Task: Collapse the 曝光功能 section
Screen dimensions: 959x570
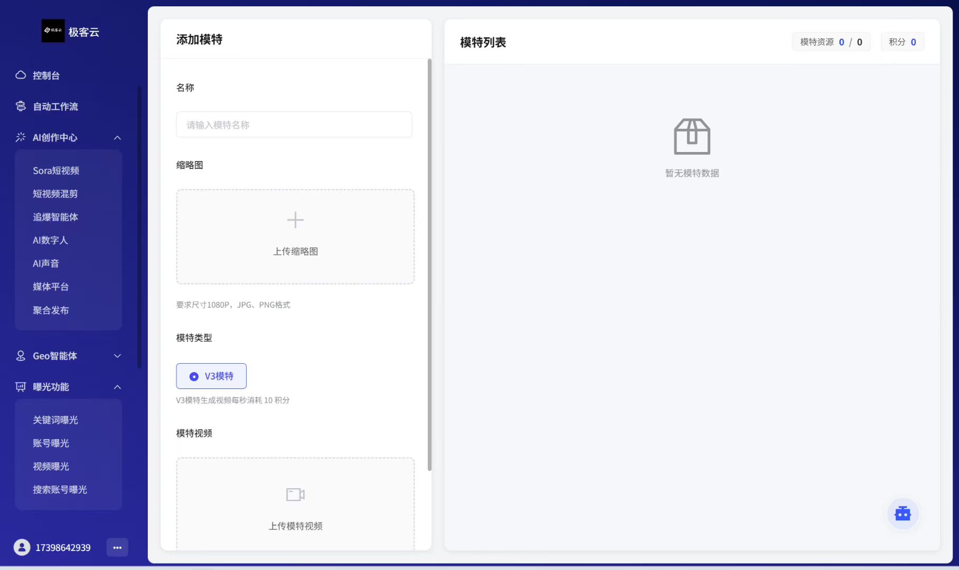Action: pyautogui.click(x=117, y=387)
